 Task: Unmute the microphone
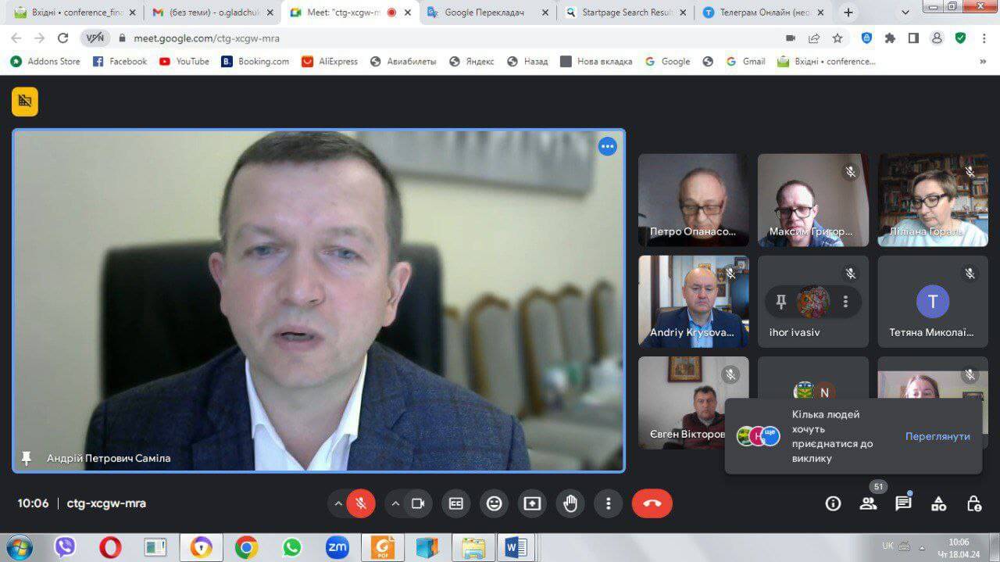click(x=361, y=503)
